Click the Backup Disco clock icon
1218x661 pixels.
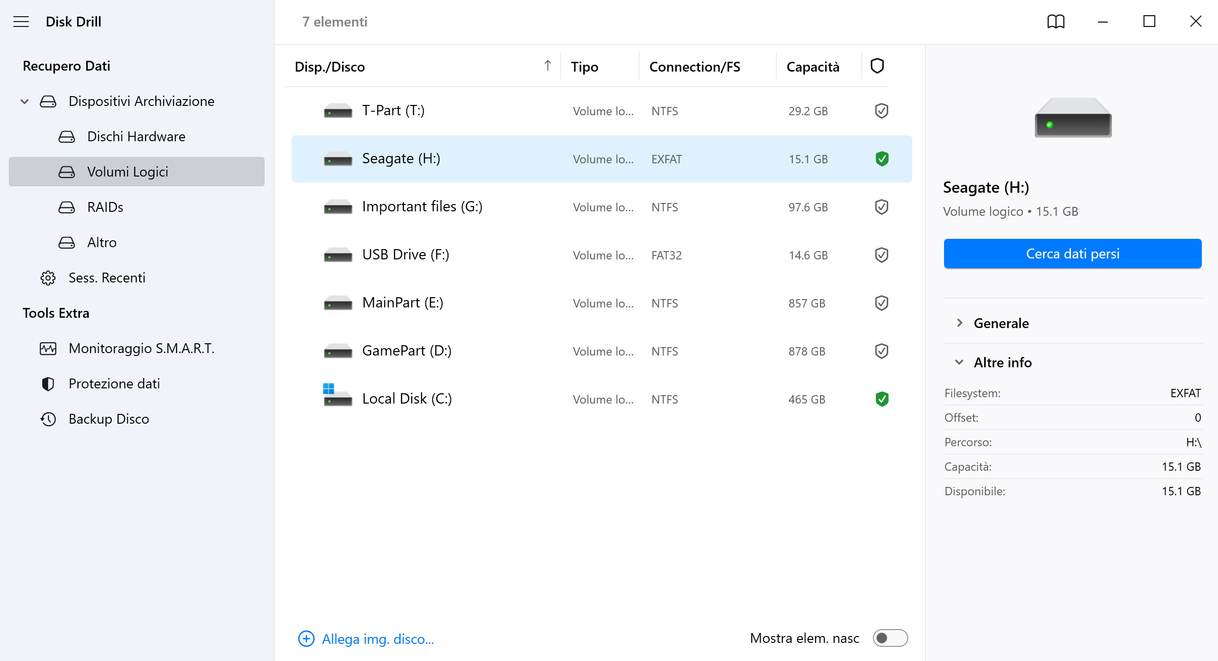(48, 419)
